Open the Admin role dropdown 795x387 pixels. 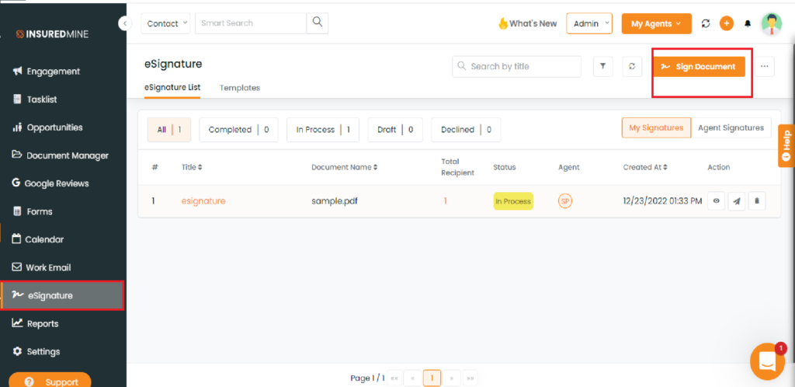pyautogui.click(x=589, y=23)
